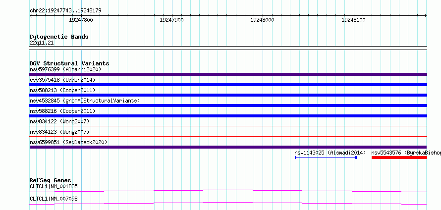This screenshot has width=441, height=210.
Task: Click the magenta CLTCL1|NM_007098 transcript line
Action: pyautogui.click(x=228, y=203)
